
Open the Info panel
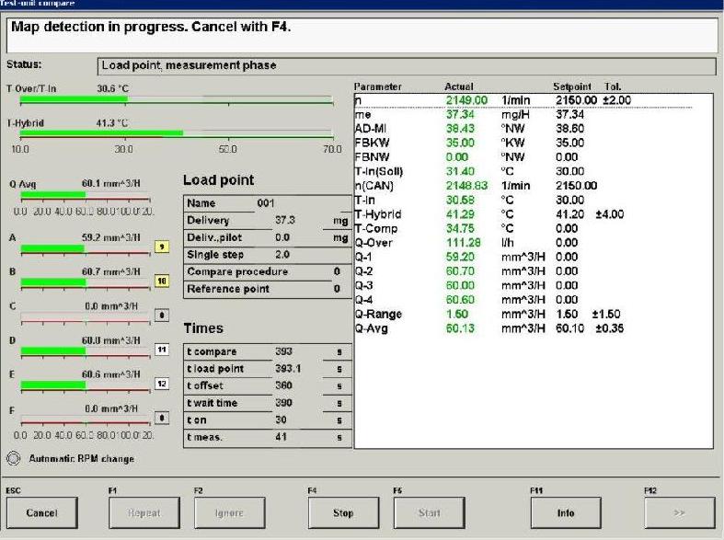565,512
